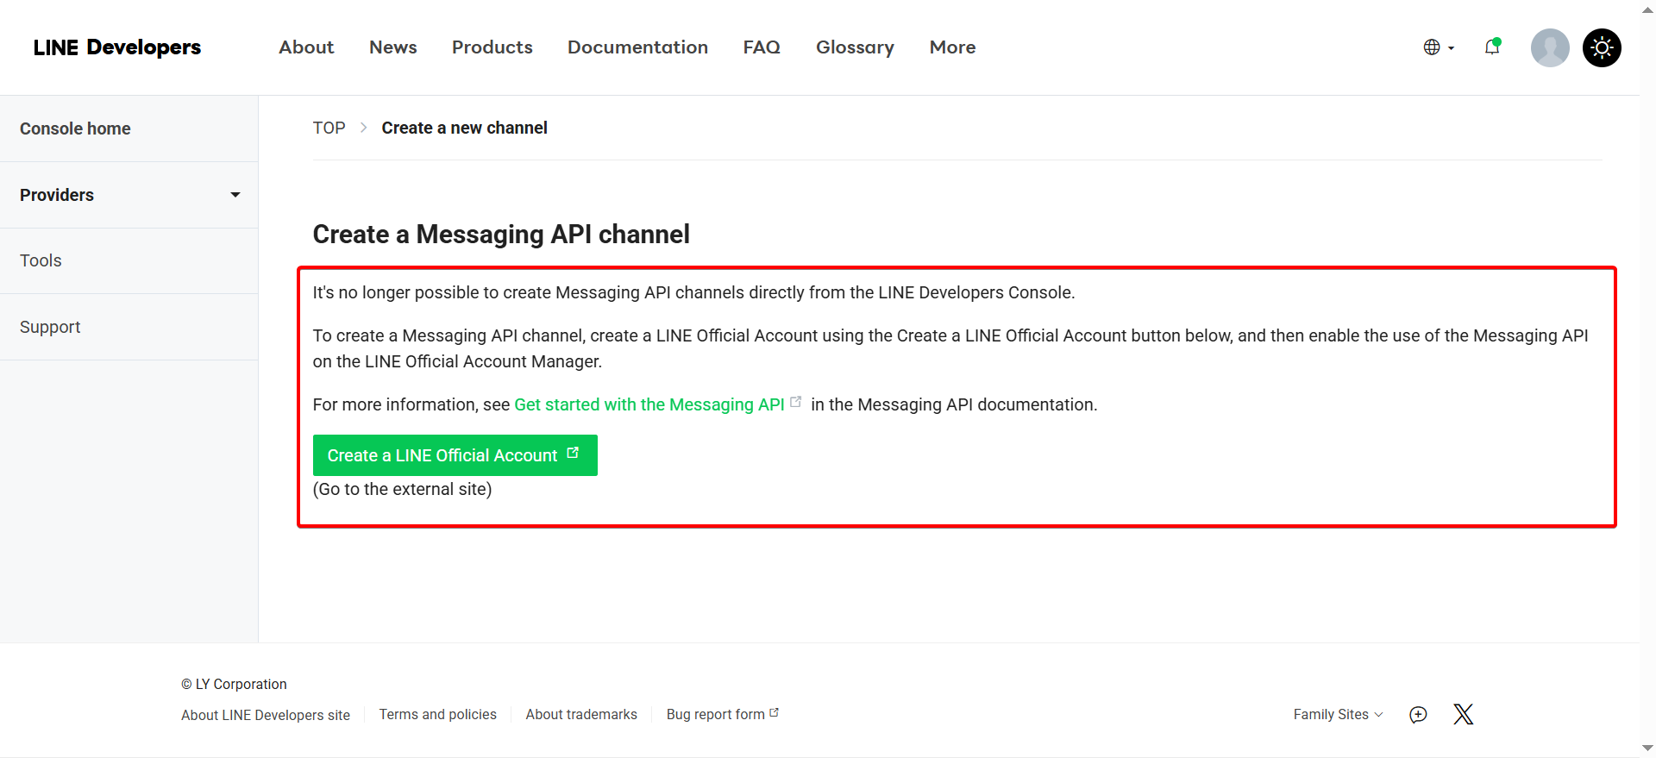The image size is (1656, 758).
Task: Click the Create a LINE Official Account button
Action: pyautogui.click(x=455, y=455)
